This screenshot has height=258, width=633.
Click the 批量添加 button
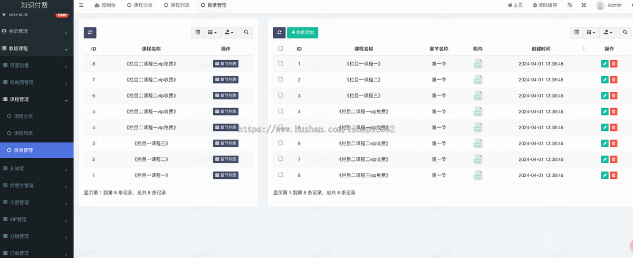(x=302, y=33)
